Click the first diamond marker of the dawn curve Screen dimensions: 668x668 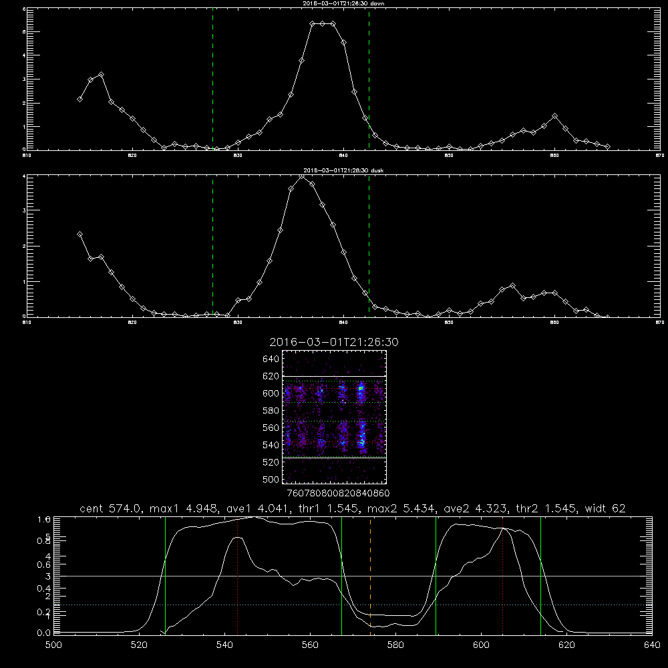79,100
